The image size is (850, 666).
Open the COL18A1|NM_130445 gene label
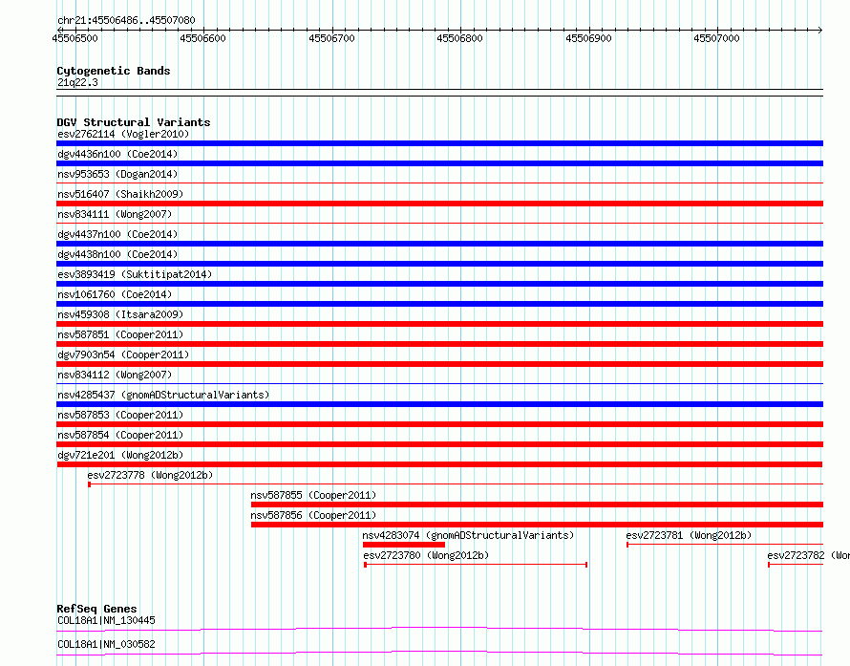click(x=106, y=620)
